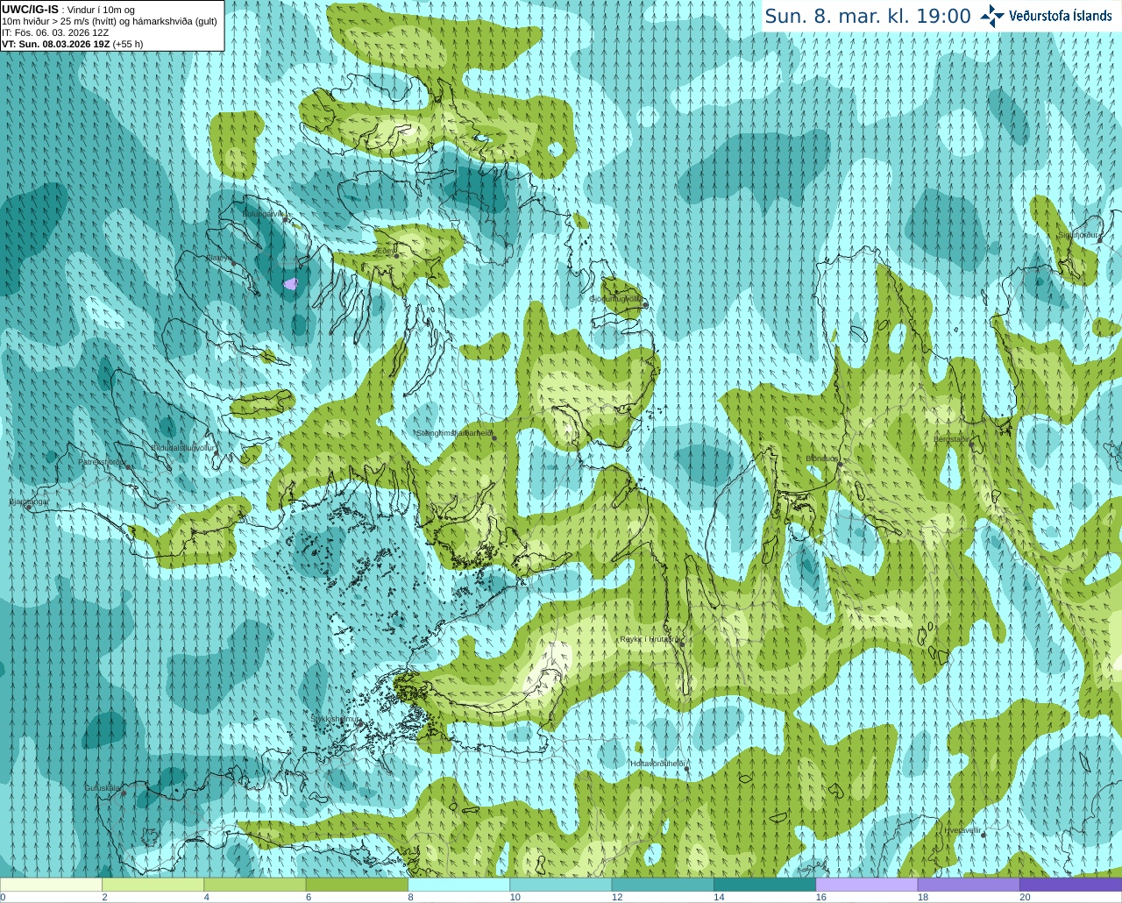The image size is (1122, 903).
Task: Click the Blönduós station label
Action: point(822,459)
